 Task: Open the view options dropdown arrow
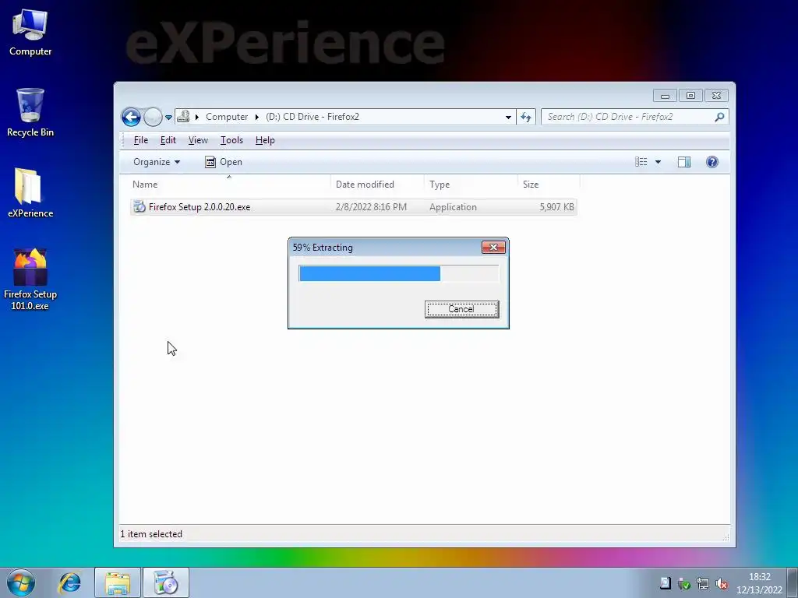pyautogui.click(x=658, y=162)
